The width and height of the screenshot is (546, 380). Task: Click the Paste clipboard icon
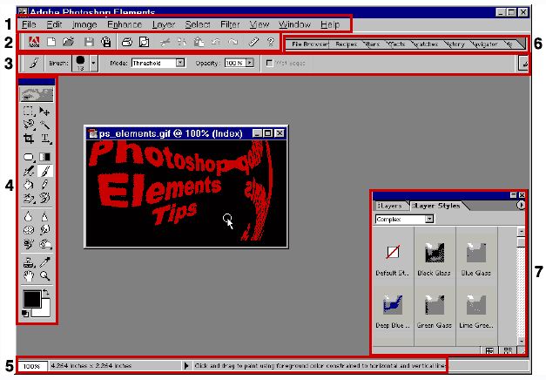199,42
